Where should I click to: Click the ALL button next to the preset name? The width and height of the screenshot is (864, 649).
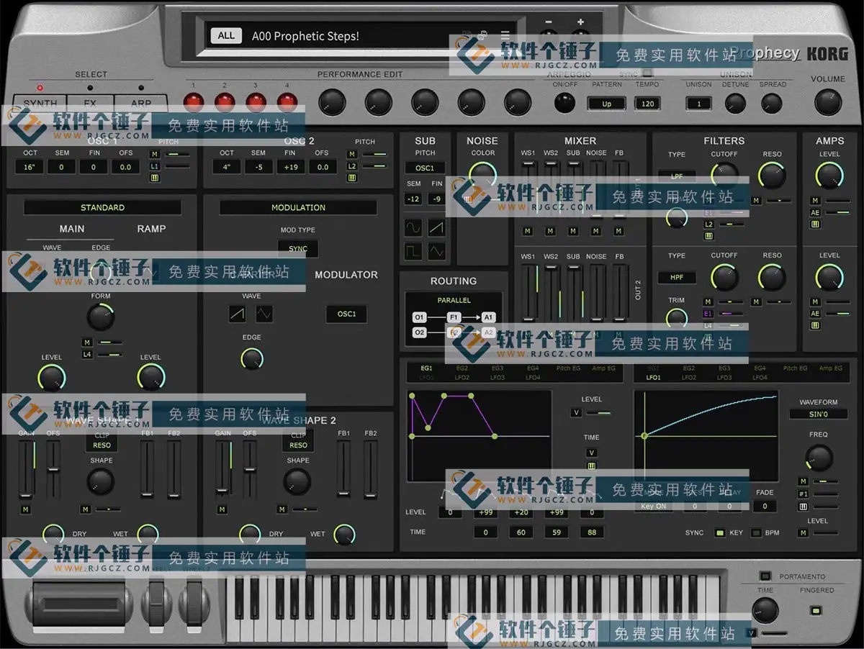pyautogui.click(x=225, y=35)
